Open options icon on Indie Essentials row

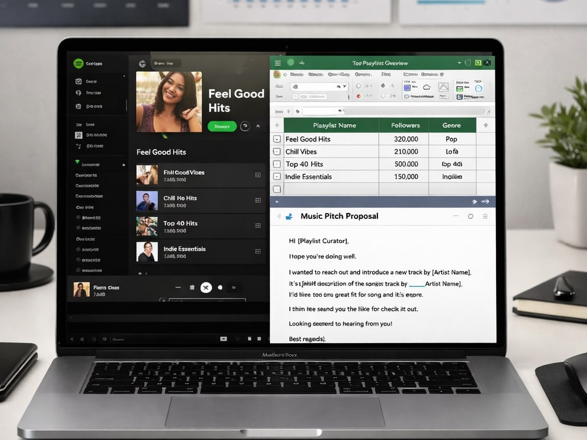[x=258, y=251]
